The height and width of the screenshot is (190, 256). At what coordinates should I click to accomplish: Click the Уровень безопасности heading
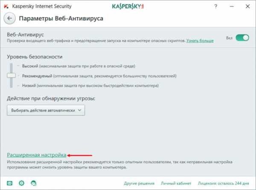pos(35,57)
